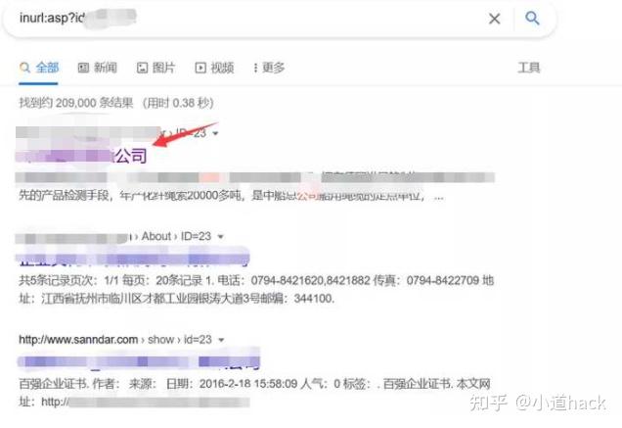Expand dropdown arrow after show › id=23
This screenshot has height=428, width=622.
pyautogui.click(x=221, y=340)
